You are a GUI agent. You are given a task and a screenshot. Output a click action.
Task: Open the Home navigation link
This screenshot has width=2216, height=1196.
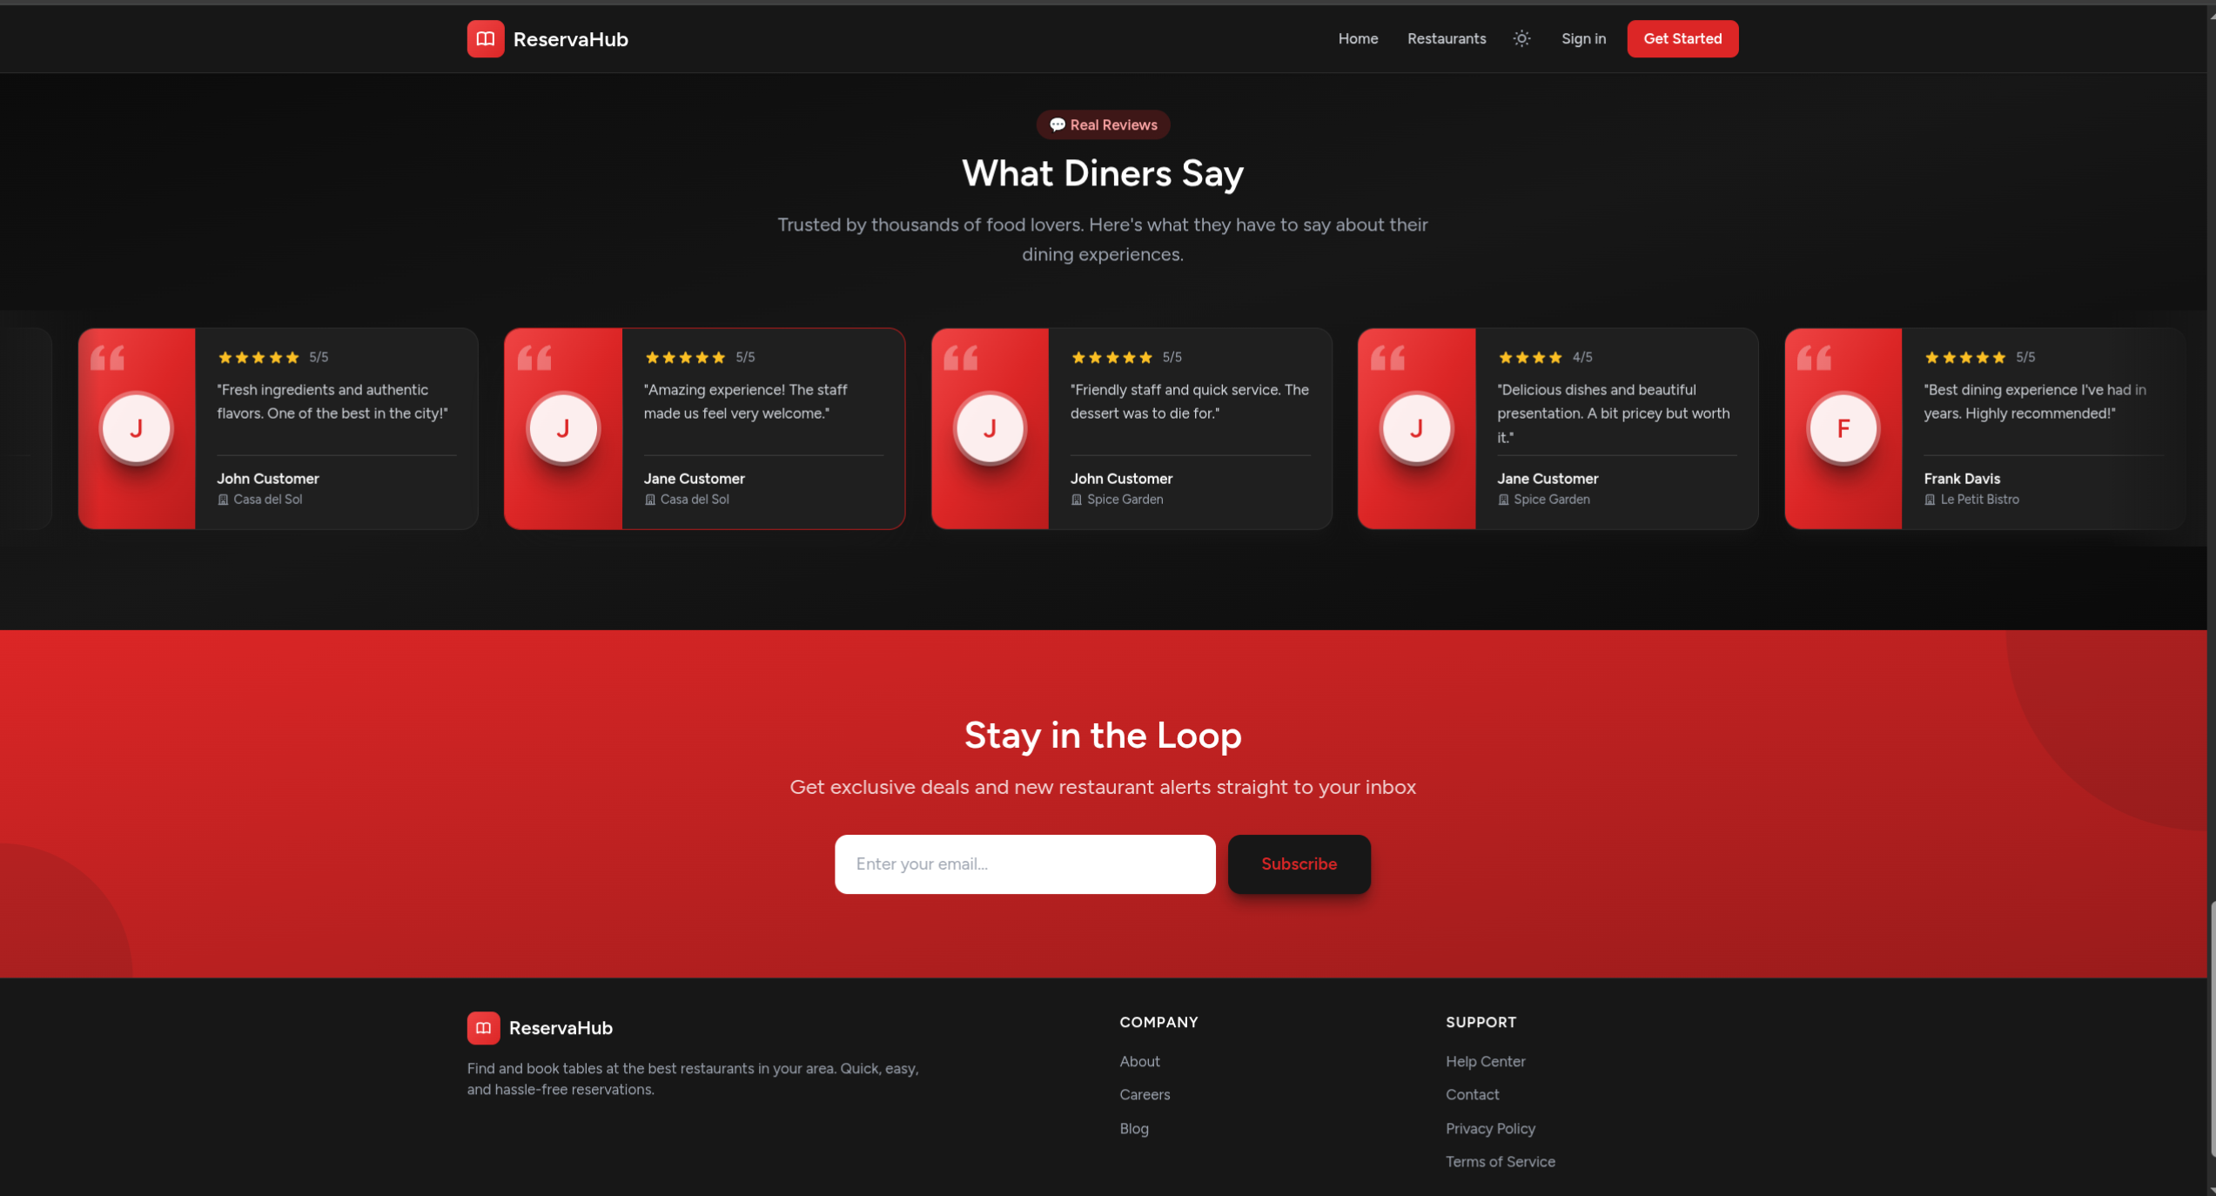coord(1357,38)
